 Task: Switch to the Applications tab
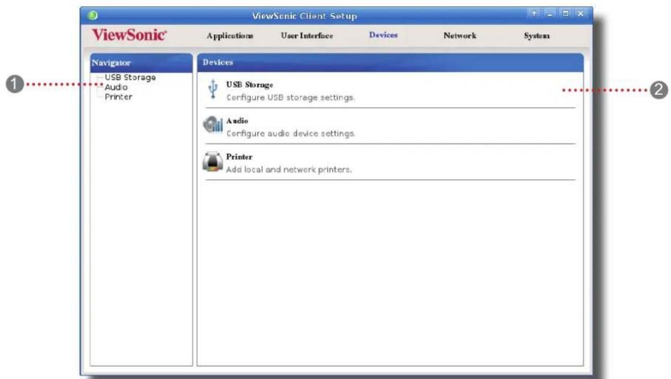[x=230, y=36]
